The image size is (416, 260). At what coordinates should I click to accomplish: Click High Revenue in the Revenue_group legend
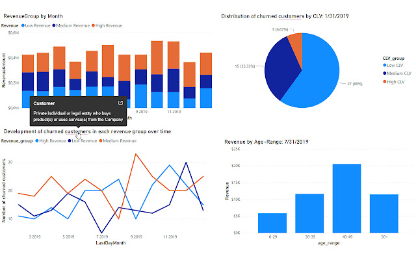(x=51, y=140)
